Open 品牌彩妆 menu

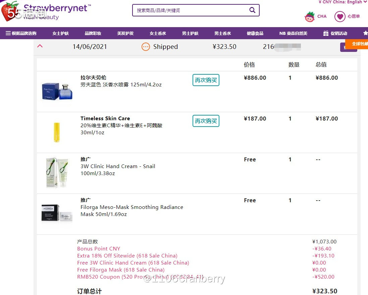93,33
